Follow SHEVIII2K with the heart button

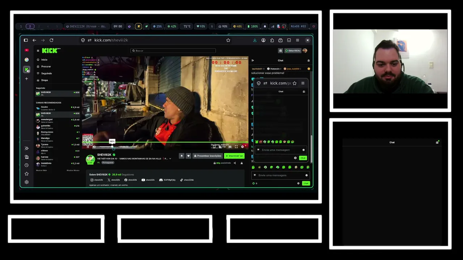pos(188,156)
